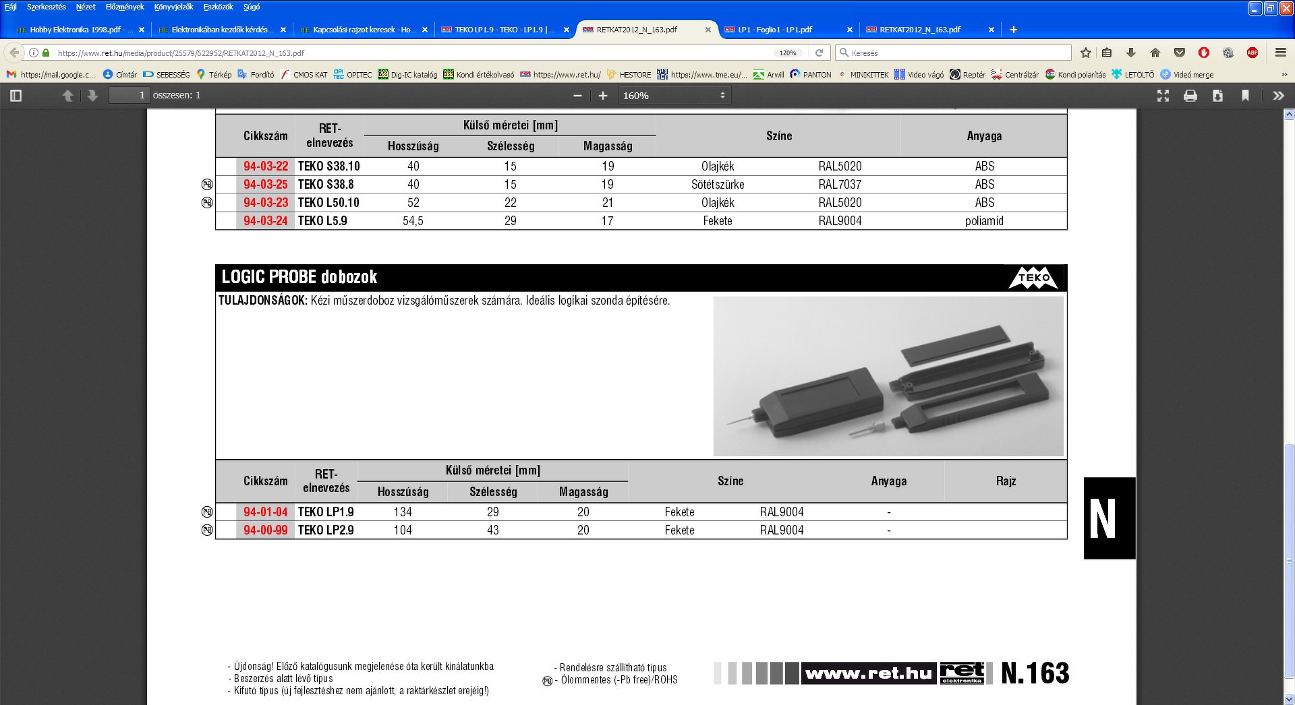
Task: Open the Adblock Plus extension menu
Action: tap(1253, 53)
